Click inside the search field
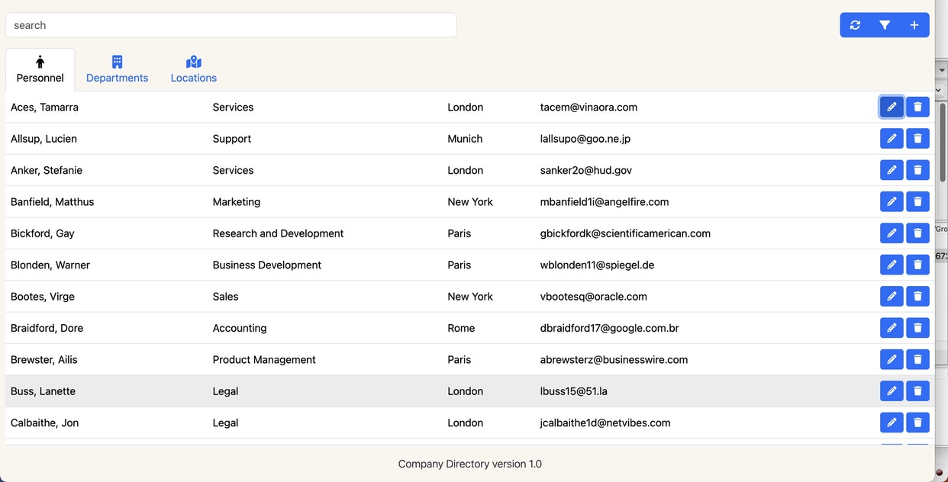 tap(229, 24)
